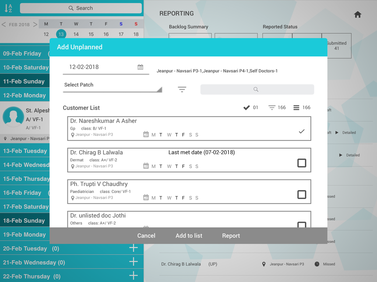The height and width of the screenshot is (282, 377).
Task: Open the filter icon beside Select Patch
Action: click(182, 89)
